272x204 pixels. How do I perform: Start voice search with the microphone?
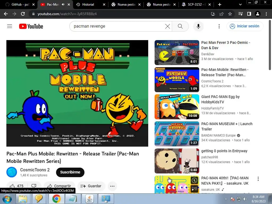(x=198, y=26)
